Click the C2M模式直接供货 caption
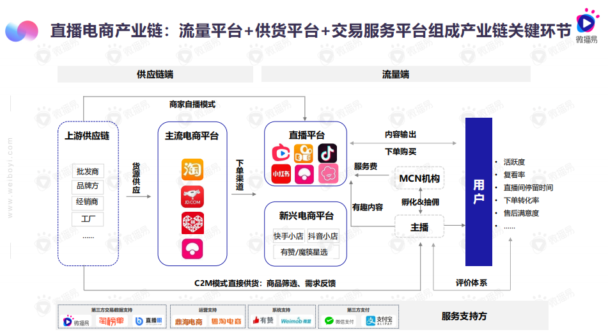Screen dimensions: 608x332 (265, 283)
